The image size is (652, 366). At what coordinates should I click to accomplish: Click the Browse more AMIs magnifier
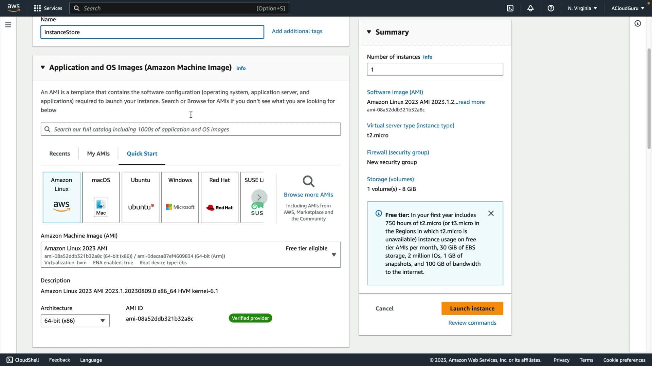point(308,182)
